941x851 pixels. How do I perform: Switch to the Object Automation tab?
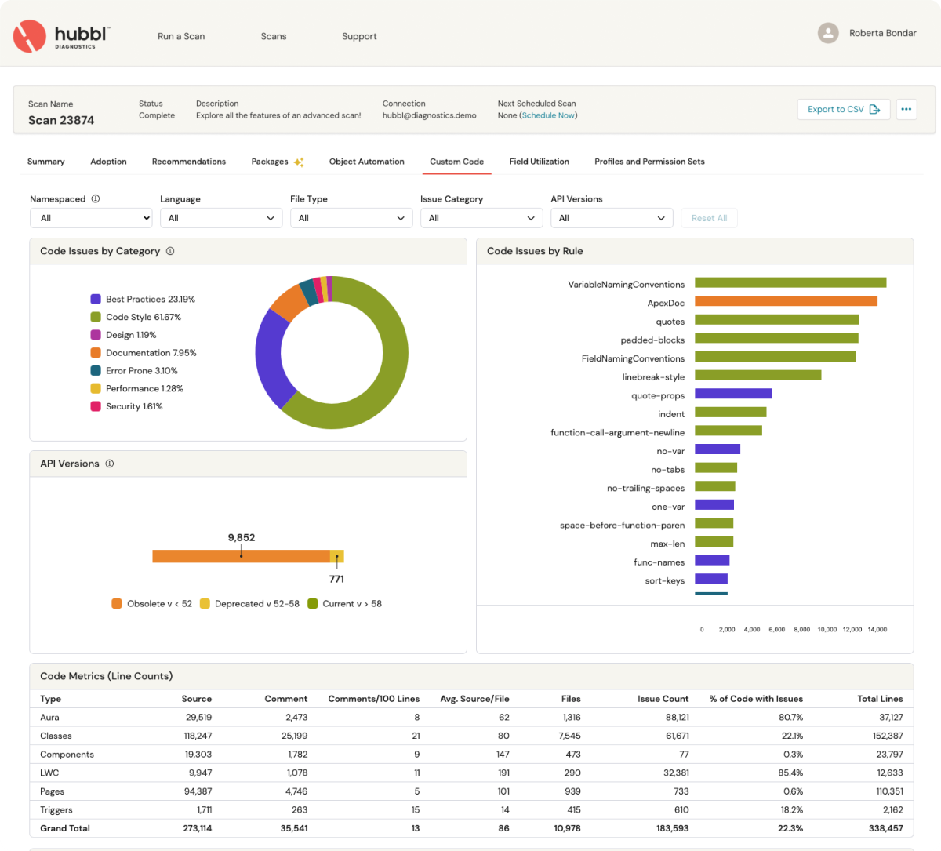pyautogui.click(x=367, y=162)
